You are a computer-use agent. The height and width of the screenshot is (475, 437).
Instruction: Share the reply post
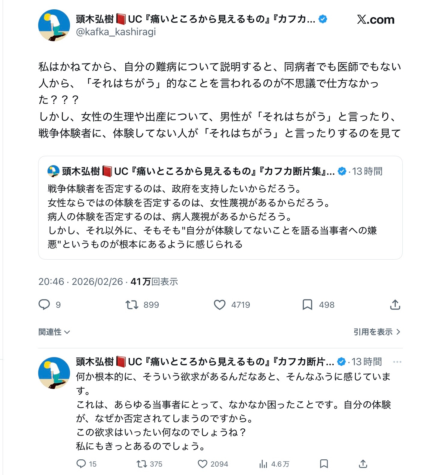[x=363, y=464]
